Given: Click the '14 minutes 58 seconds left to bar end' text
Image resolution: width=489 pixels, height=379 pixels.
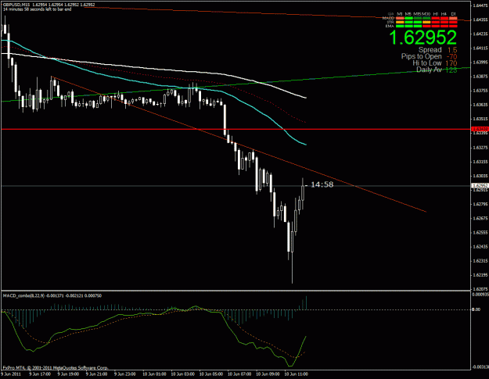Looking at the screenshot, I should (37, 9).
